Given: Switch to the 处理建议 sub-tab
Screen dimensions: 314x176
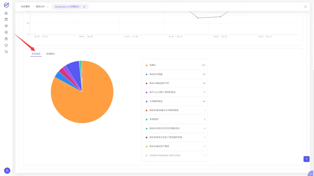Looking at the screenshot, I should (51, 54).
